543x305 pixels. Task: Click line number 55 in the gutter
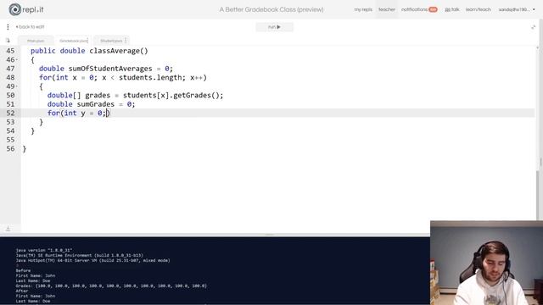pyautogui.click(x=10, y=140)
